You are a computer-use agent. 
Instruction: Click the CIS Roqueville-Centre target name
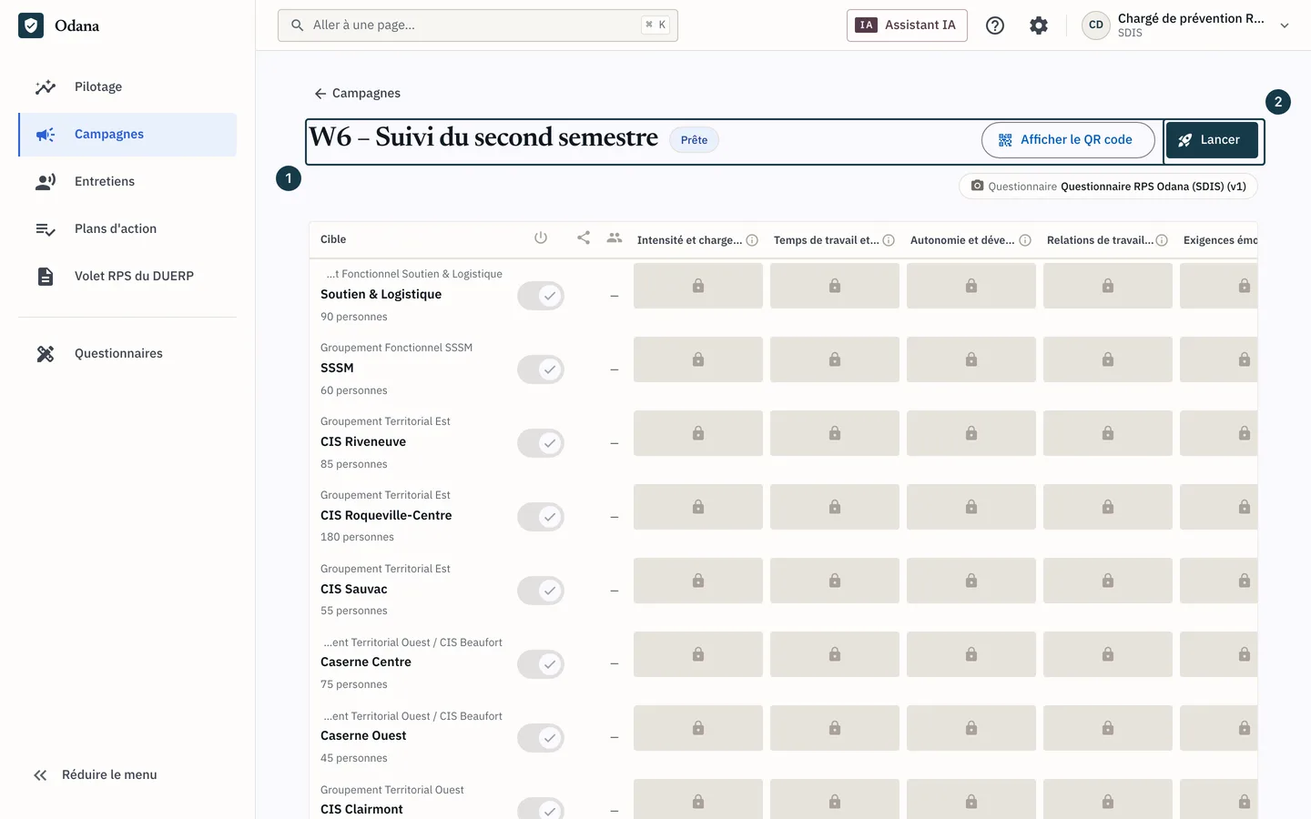(x=386, y=515)
